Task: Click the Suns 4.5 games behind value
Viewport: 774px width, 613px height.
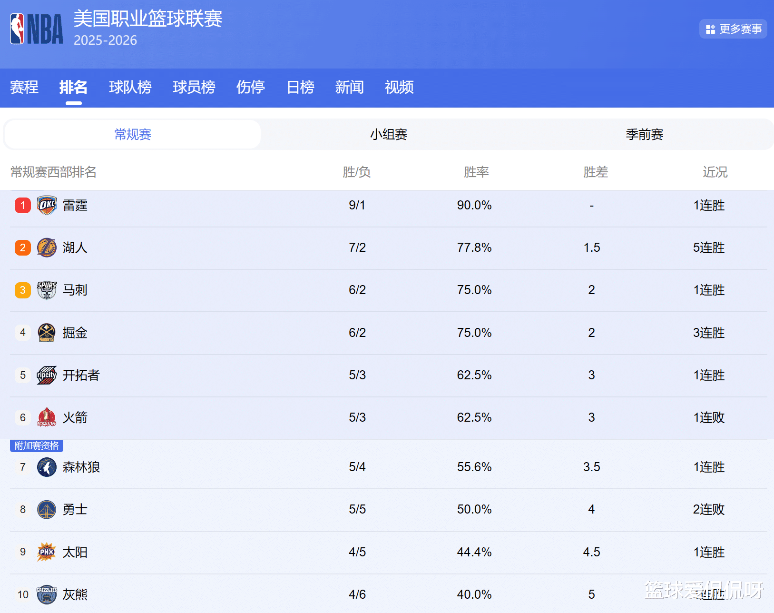Action: click(592, 552)
